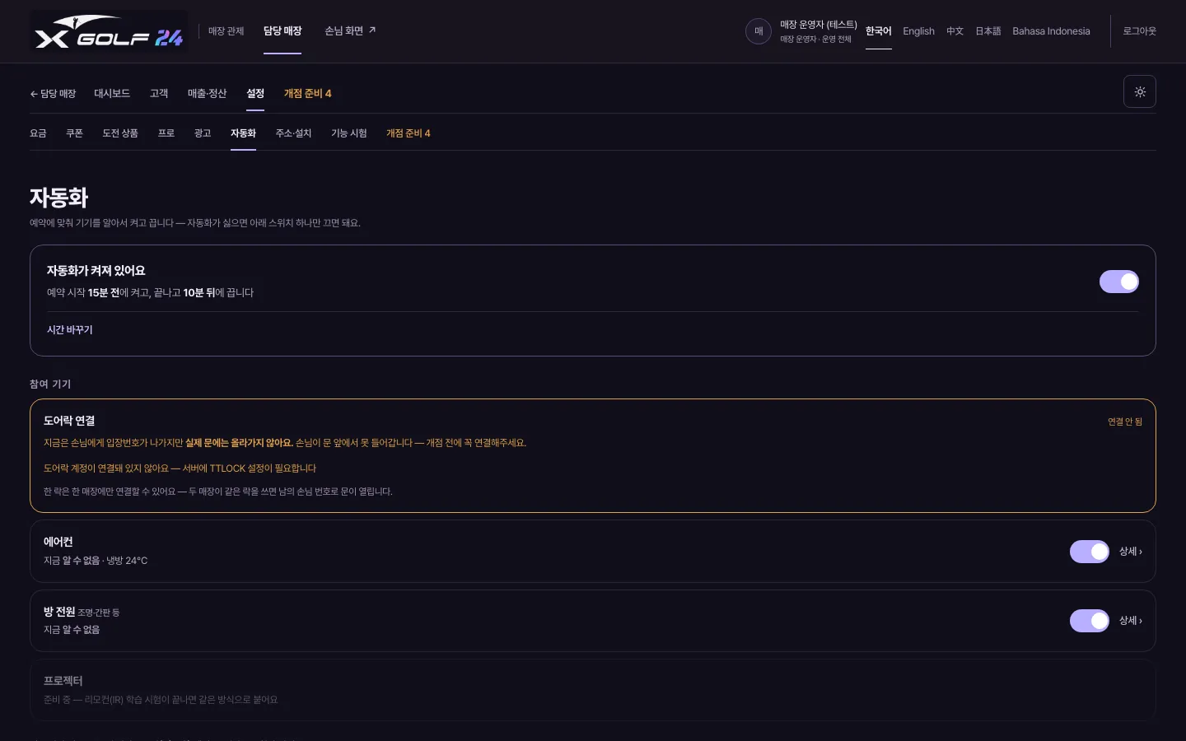Image resolution: width=1186 pixels, height=741 pixels.
Task: Select the 자동화 sub-tab
Action: click(x=243, y=133)
